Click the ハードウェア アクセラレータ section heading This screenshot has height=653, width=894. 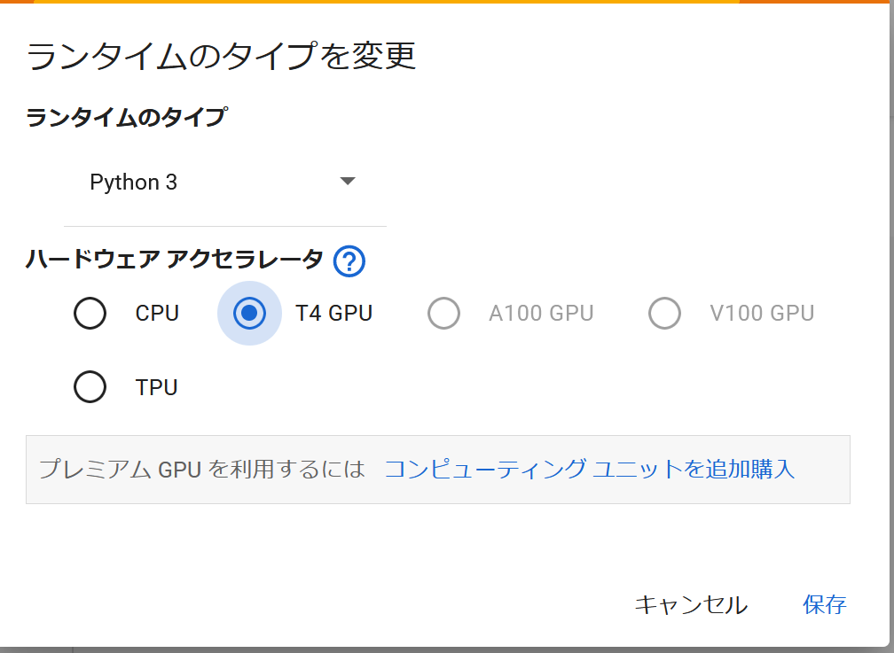coord(175,259)
